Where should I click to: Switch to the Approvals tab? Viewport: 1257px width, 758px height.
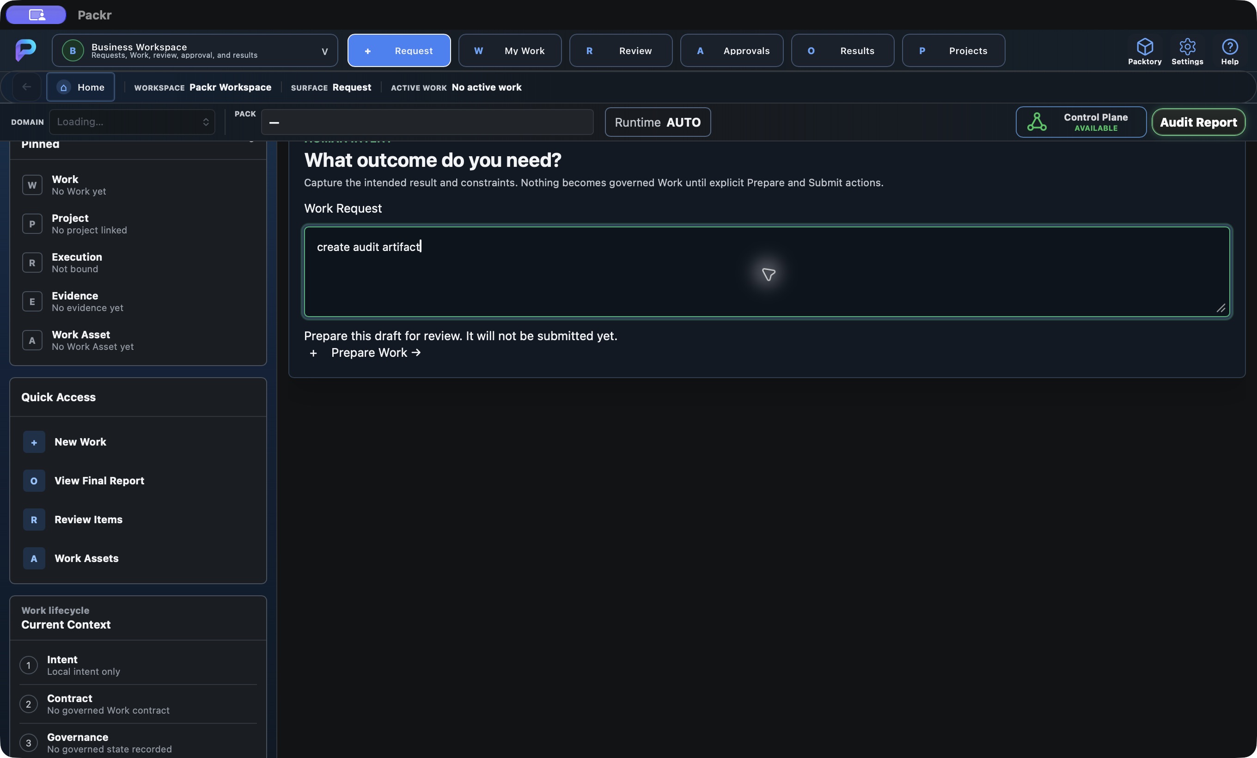point(732,50)
